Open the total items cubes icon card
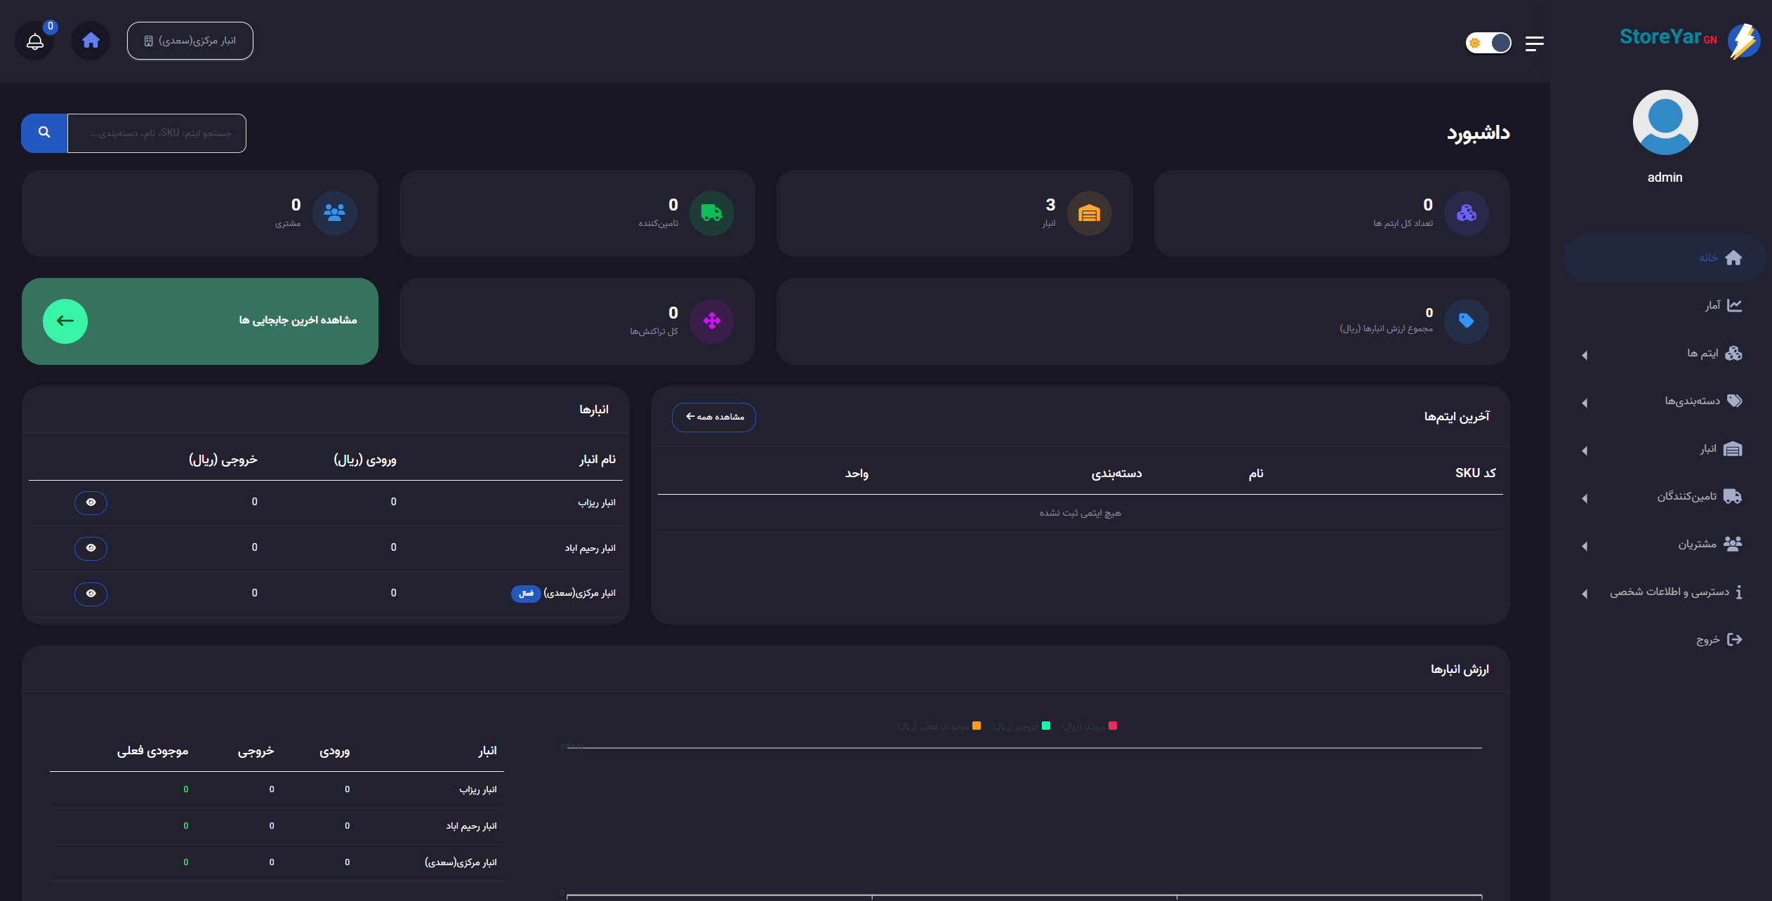Image resolution: width=1772 pixels, height=901 pixels. (1467, 213)
